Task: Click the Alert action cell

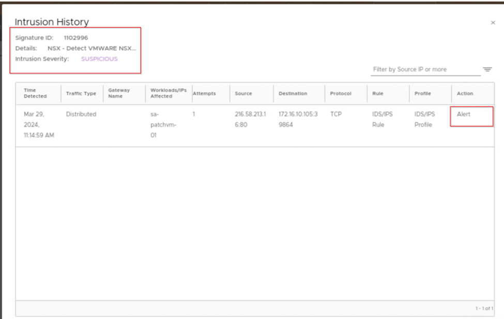Action: (x=464, y=114)
